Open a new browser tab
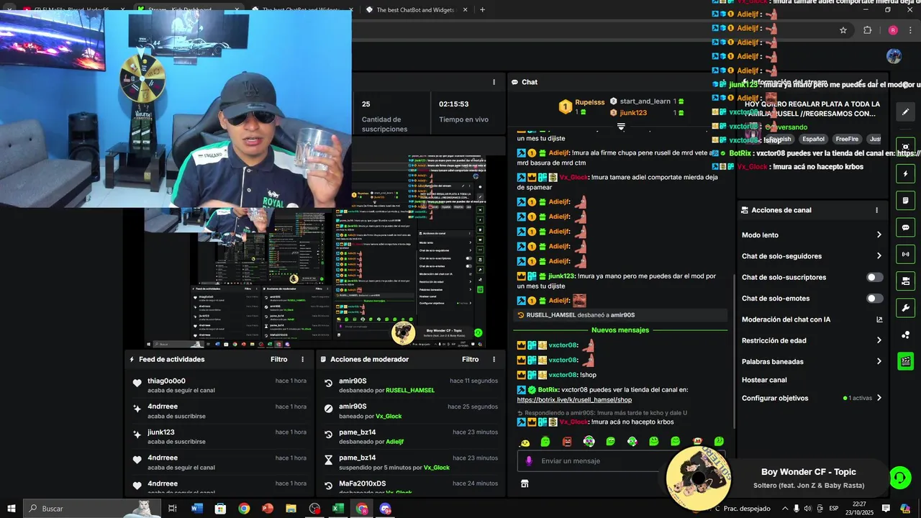 coord(482,9)
